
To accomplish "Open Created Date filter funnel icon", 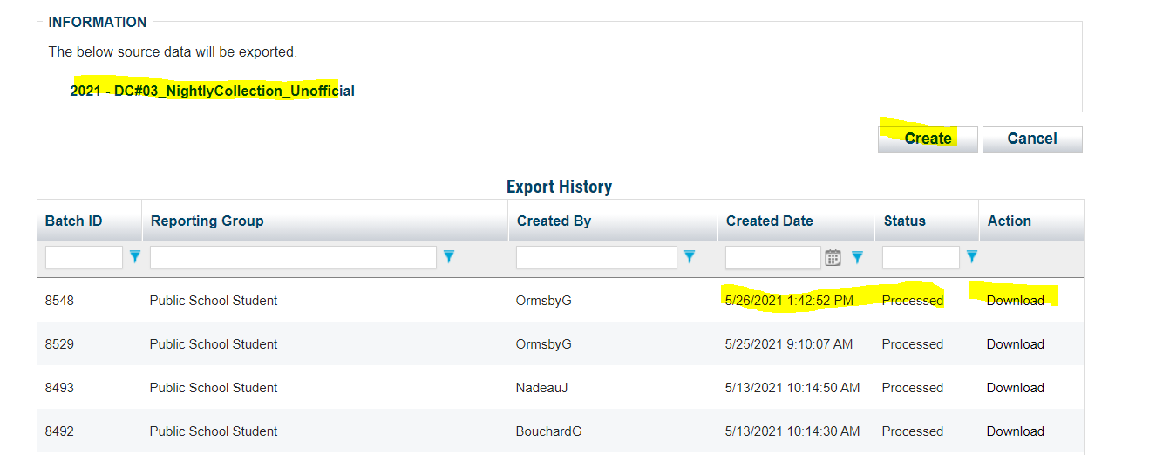I will pos(857,257).
